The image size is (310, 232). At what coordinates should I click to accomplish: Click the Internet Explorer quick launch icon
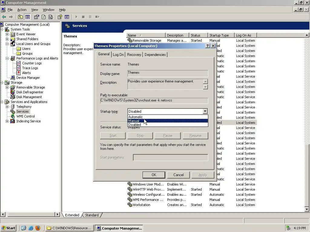31,228
